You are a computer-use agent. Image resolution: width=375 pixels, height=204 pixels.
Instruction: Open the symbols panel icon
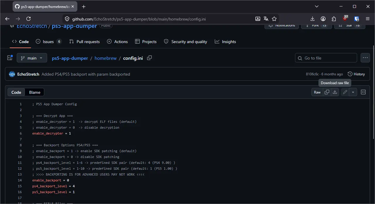click(363, 92)
